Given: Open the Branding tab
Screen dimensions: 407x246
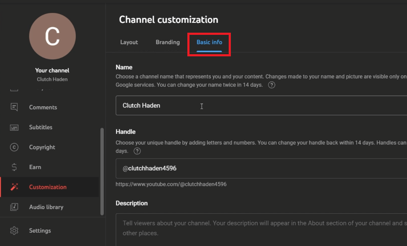Looking at the screenshot, I should (x=168, y=42).
